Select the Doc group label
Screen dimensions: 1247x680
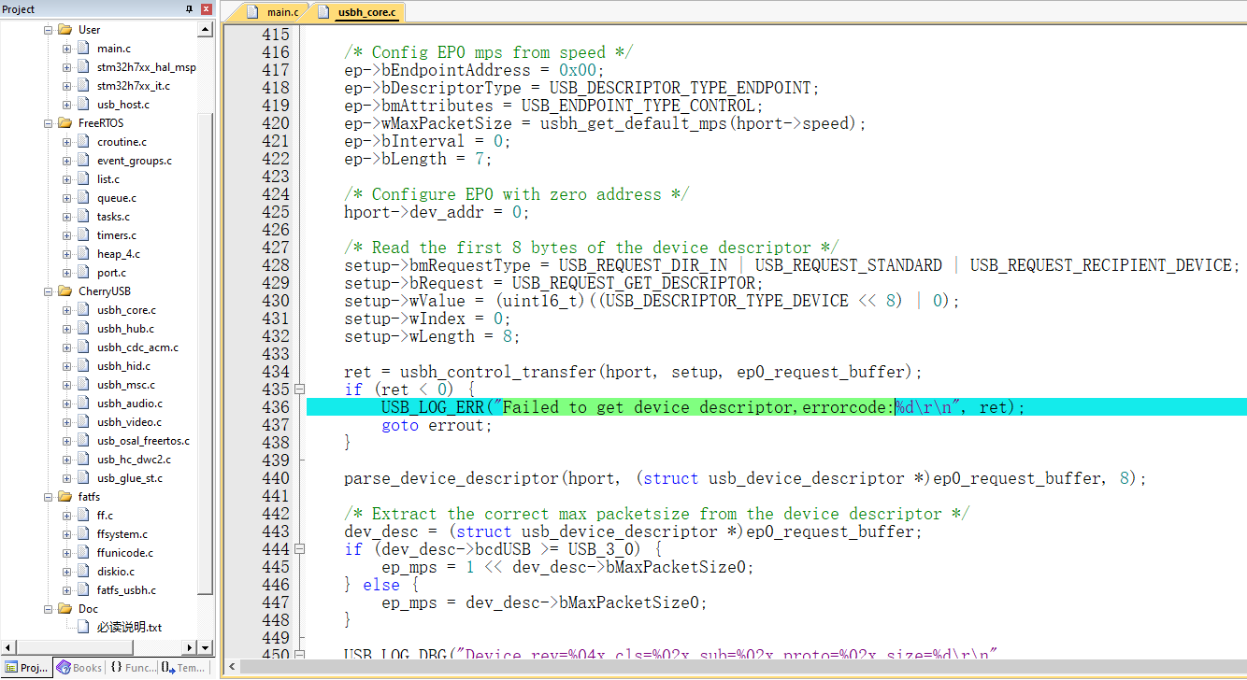(x=88, y=609)
